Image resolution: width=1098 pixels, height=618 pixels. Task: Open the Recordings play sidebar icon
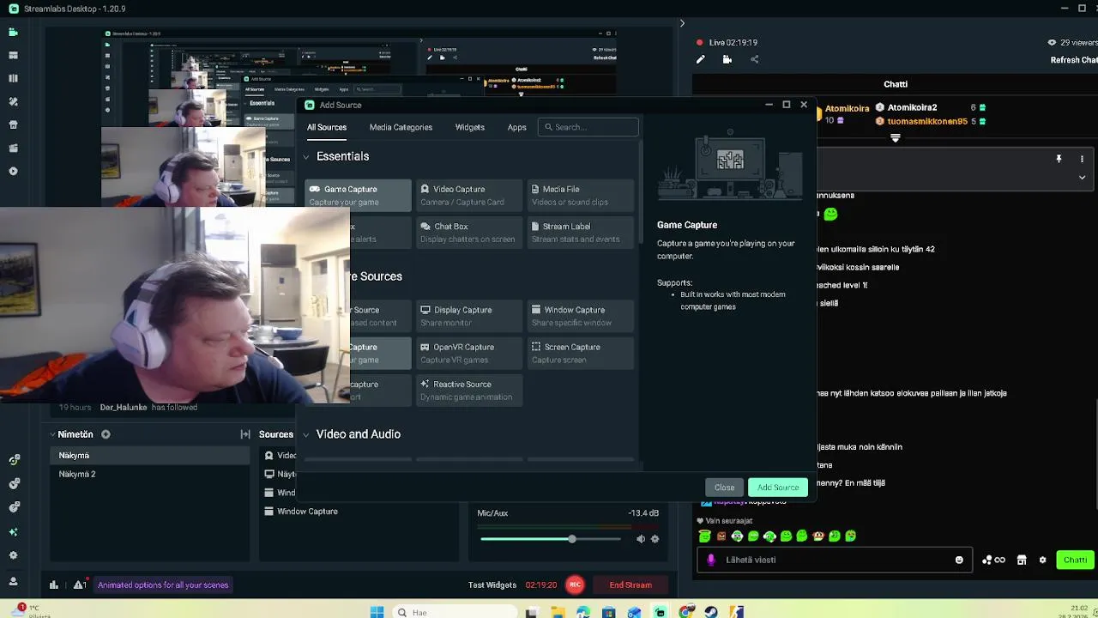point(13,171)
